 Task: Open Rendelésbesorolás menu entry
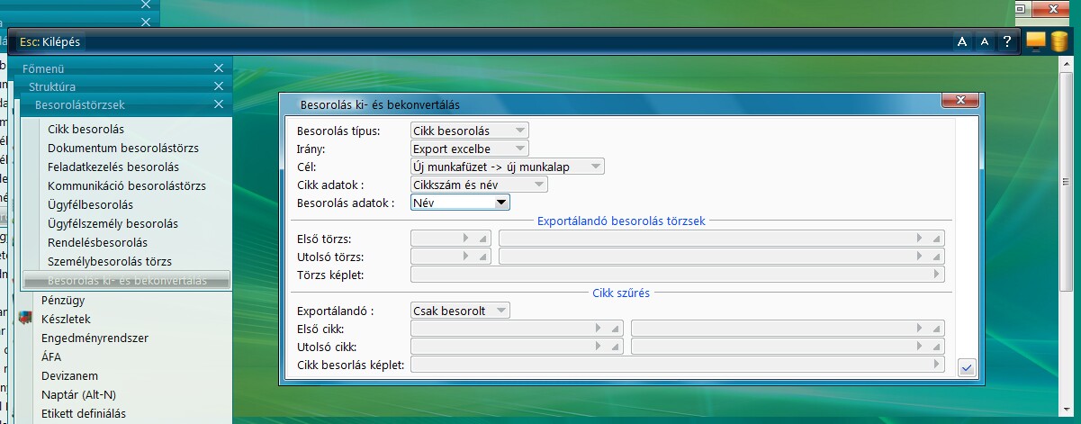(x=97, y=242)
